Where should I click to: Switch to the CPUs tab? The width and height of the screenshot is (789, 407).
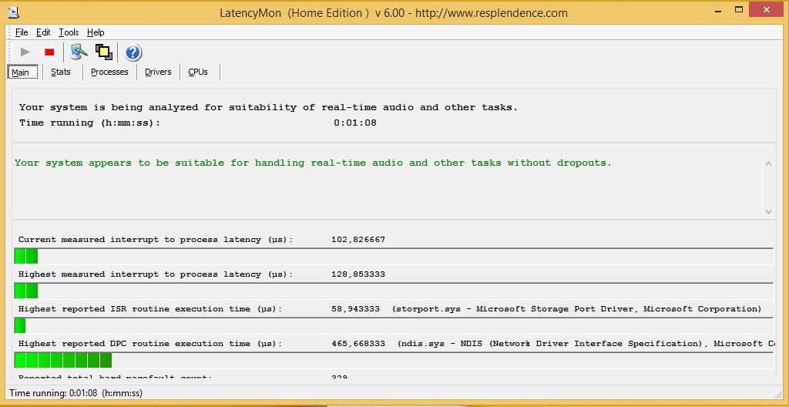(198, 72)
